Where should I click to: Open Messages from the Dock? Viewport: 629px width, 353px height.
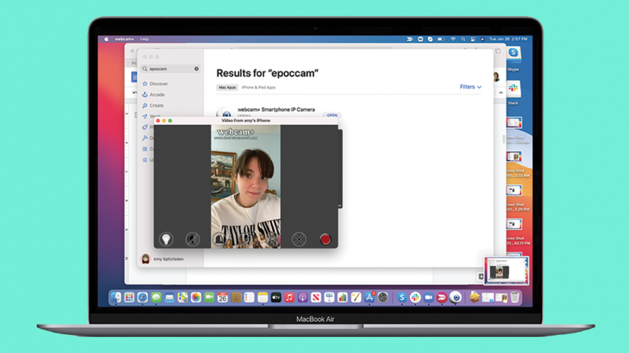(156, 297)
